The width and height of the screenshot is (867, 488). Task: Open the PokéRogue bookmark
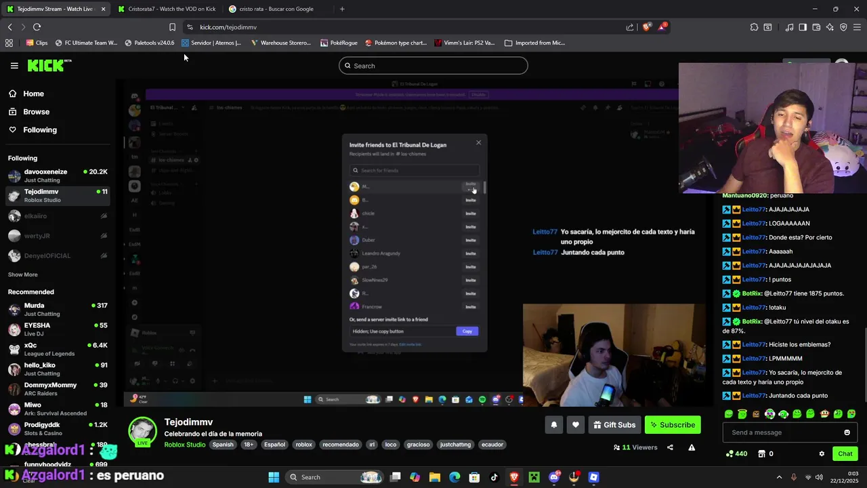pos(337,43)
